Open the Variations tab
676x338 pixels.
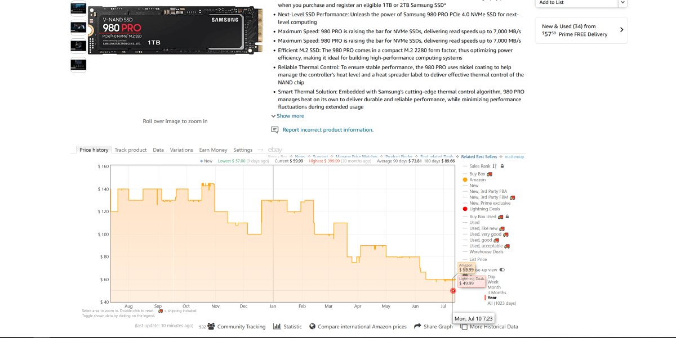pos(181,150)
